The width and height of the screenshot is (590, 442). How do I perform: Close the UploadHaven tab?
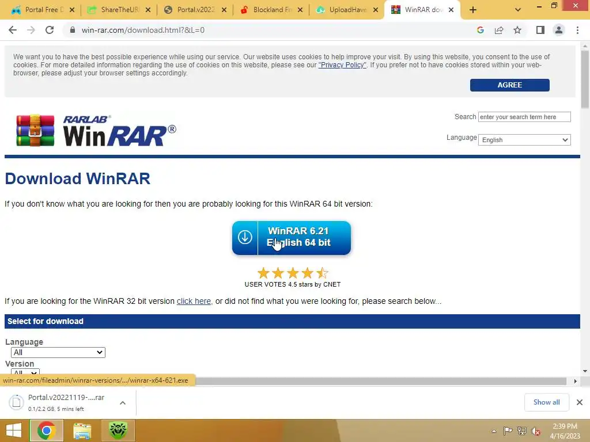376,10
